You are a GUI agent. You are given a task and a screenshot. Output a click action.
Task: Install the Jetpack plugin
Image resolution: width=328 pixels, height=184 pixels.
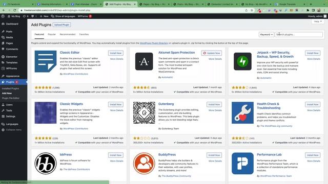coord(313,53)
